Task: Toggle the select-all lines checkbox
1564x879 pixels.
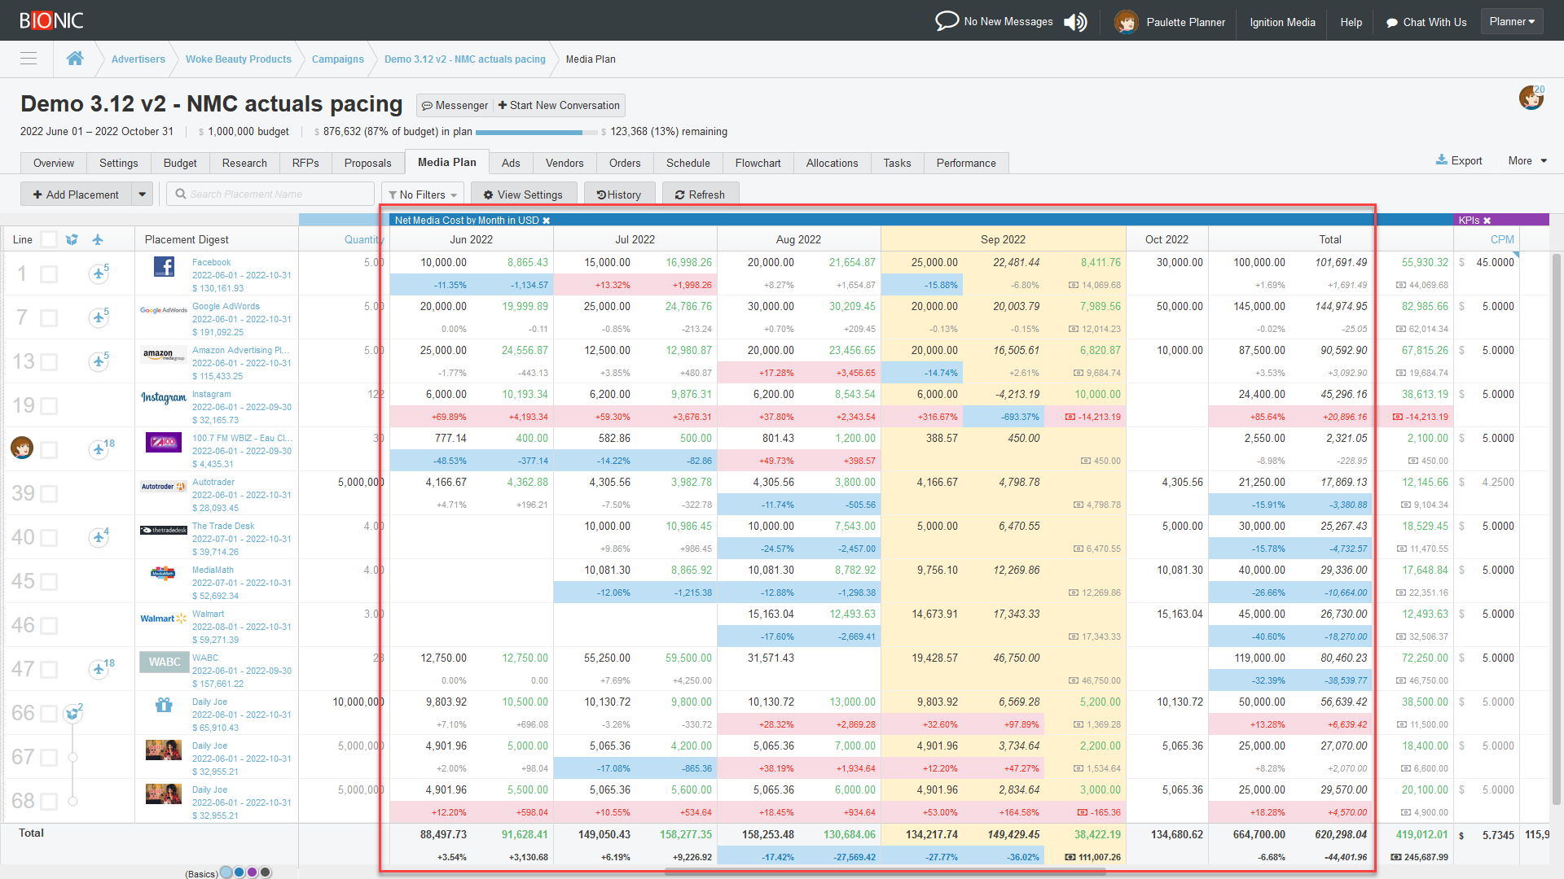Action: click(49, 239)
